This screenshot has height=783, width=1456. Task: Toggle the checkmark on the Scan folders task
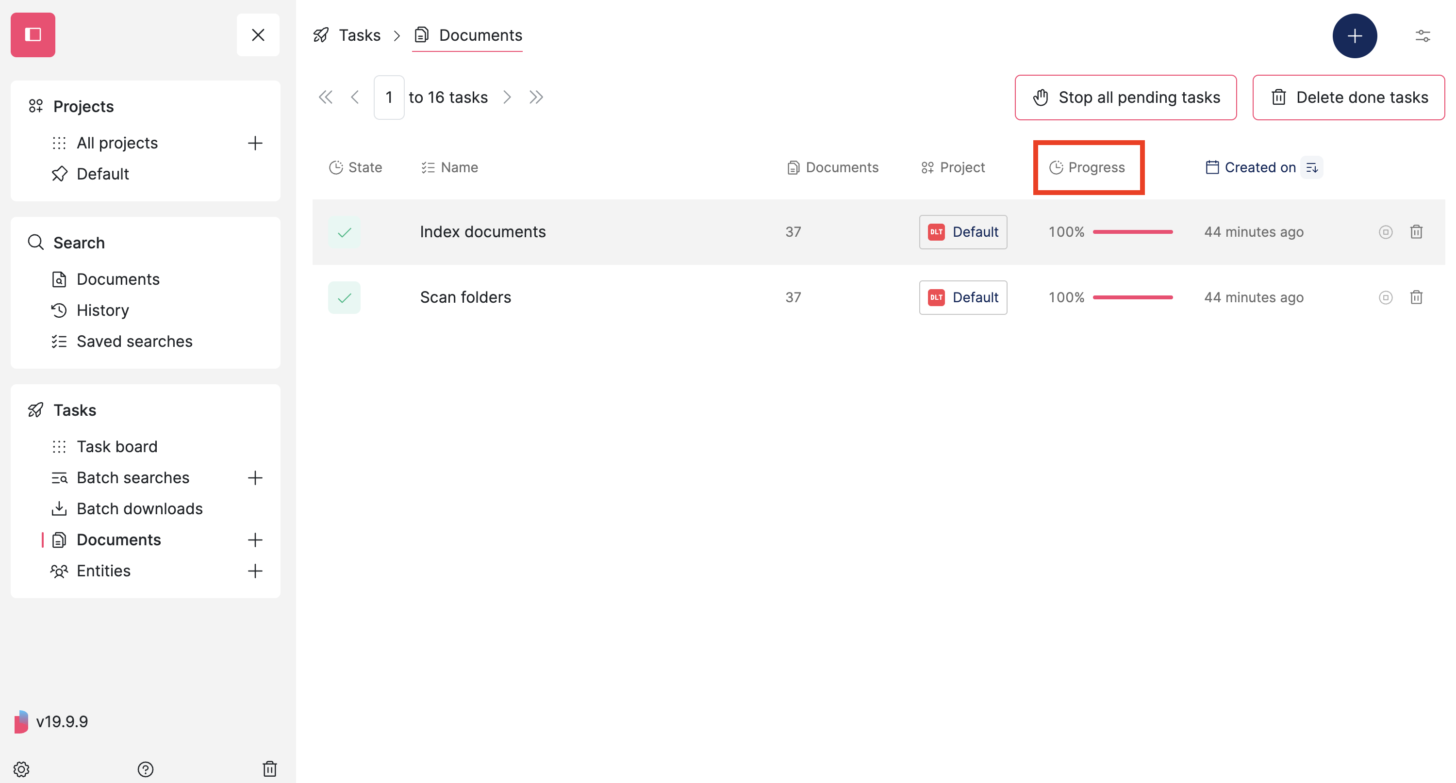(344, 297)
